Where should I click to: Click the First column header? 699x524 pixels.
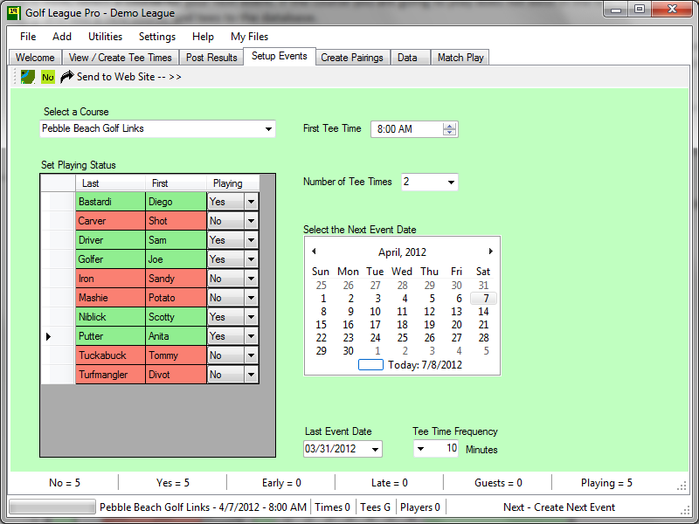click(x=176, y=183)
